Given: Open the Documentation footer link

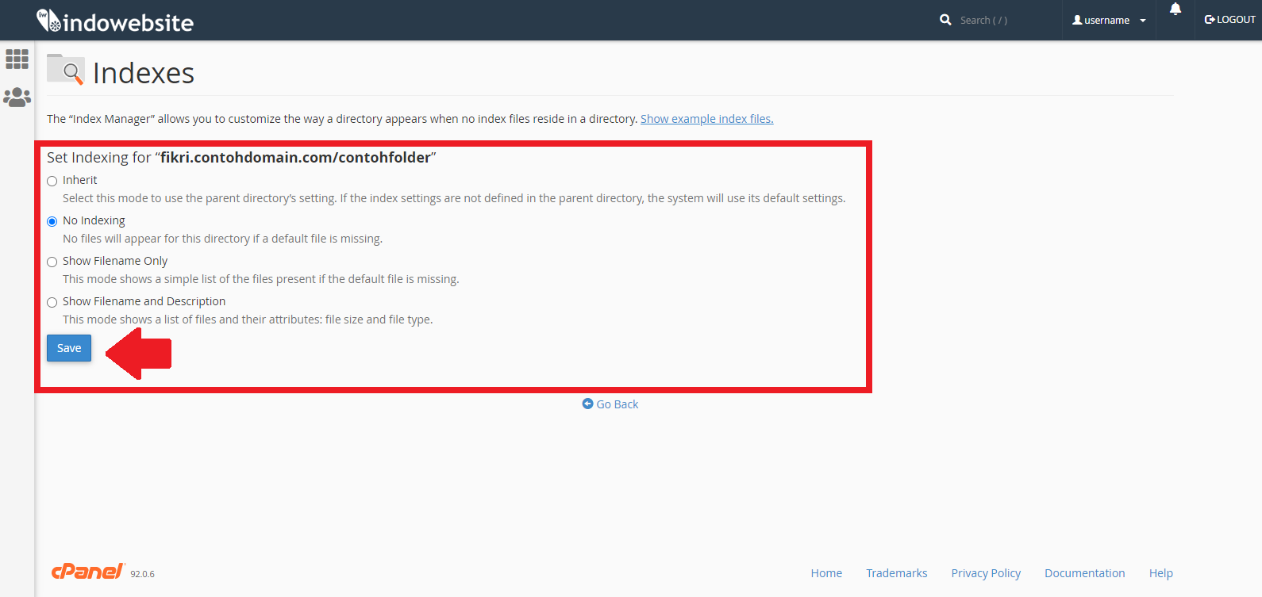Looking at the screenshot, I should coord(1084,573).
